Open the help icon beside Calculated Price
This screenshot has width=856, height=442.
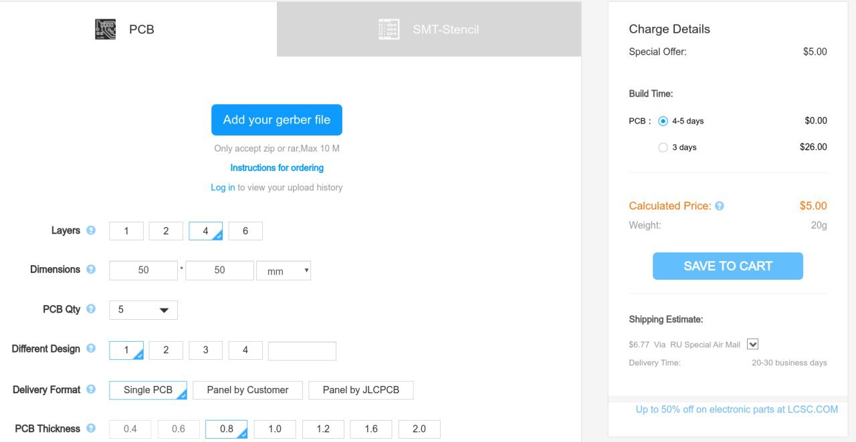(720, 206)
